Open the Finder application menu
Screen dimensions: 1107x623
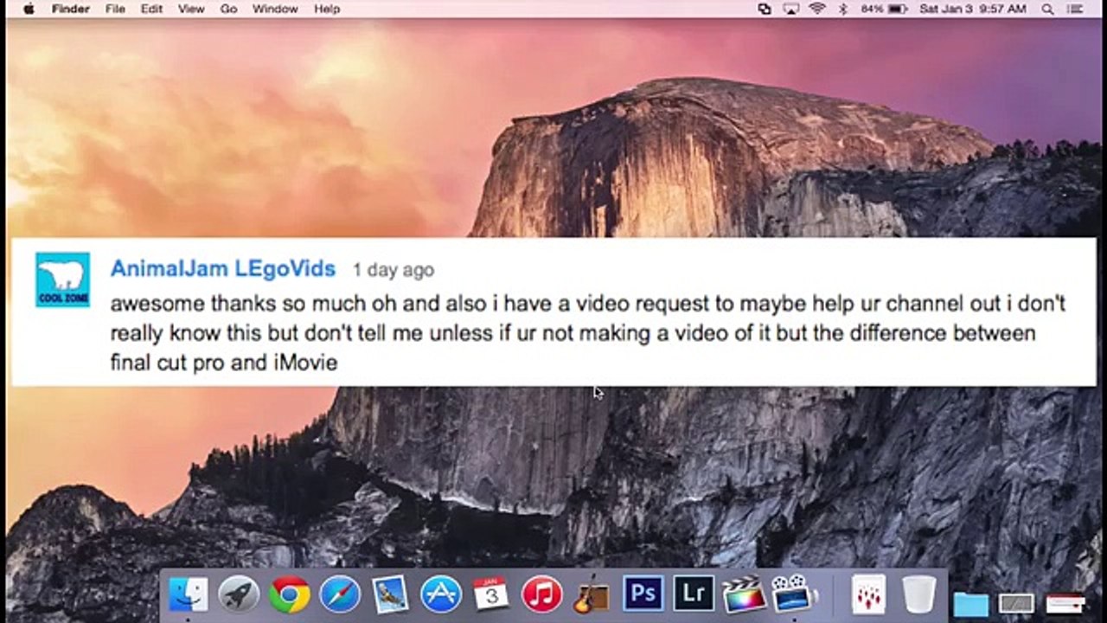[69, 9]
